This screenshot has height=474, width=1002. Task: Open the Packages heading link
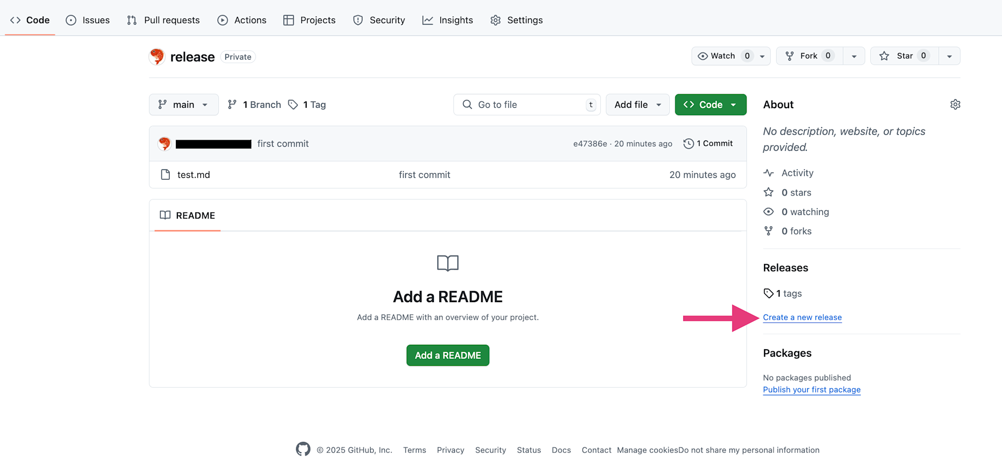point(787,353)
